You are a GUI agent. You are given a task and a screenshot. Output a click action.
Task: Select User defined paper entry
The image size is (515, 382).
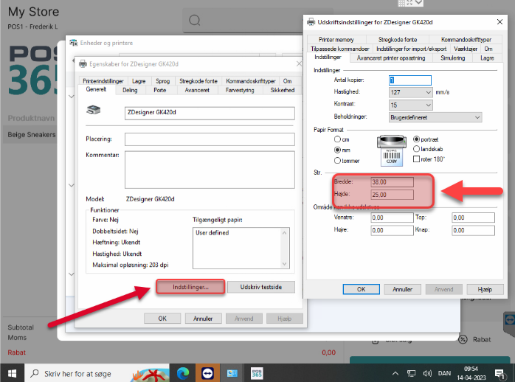click(x=212, y=233)
